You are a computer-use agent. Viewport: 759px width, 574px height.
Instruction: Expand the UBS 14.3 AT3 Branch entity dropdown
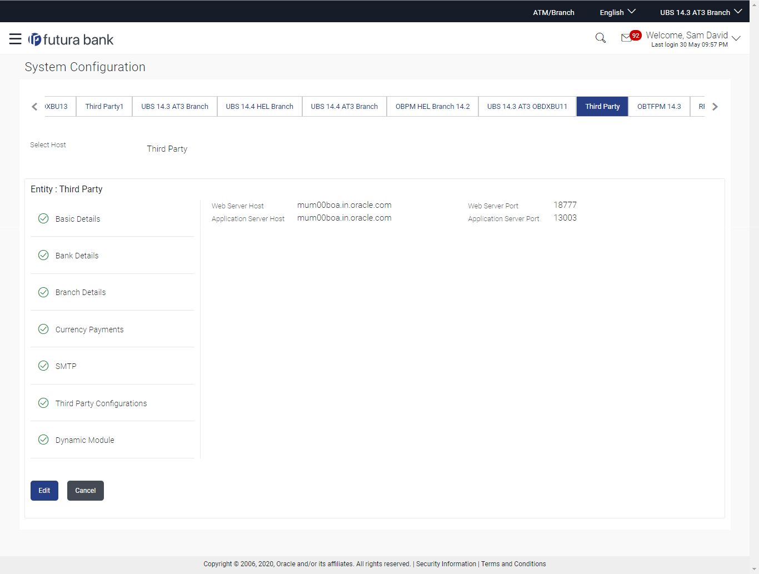(x=701, y=12)
